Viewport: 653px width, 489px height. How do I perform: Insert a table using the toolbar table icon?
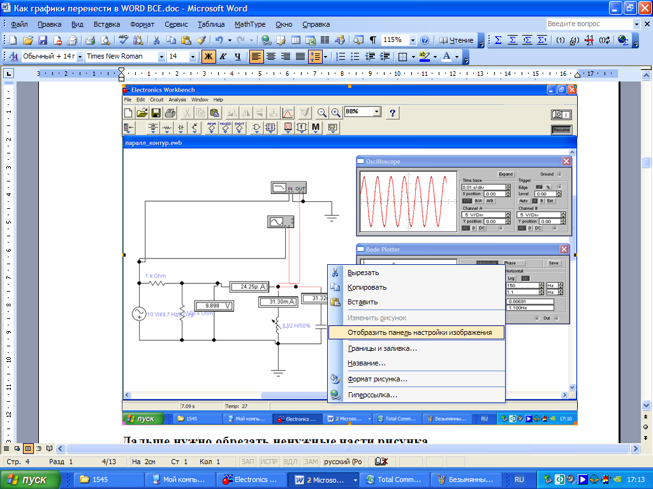[x=296, y=40]
